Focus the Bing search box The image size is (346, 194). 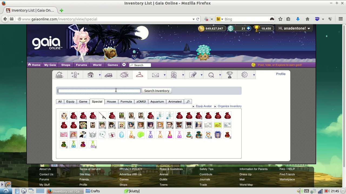pyautogui.click(x=246, y=19)
